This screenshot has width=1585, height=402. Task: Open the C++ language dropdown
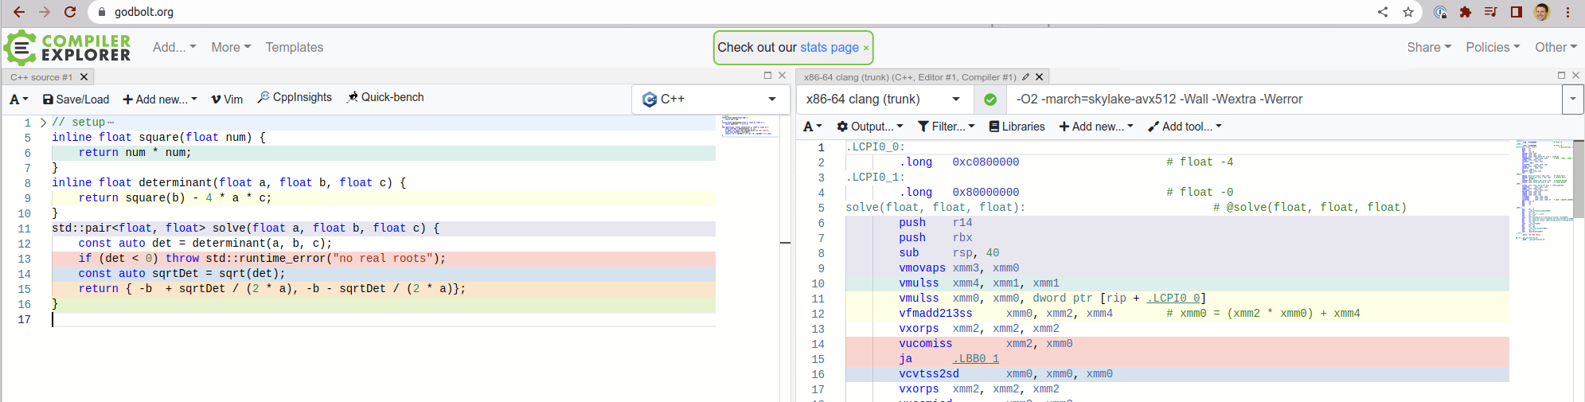(x=709, y=100)
